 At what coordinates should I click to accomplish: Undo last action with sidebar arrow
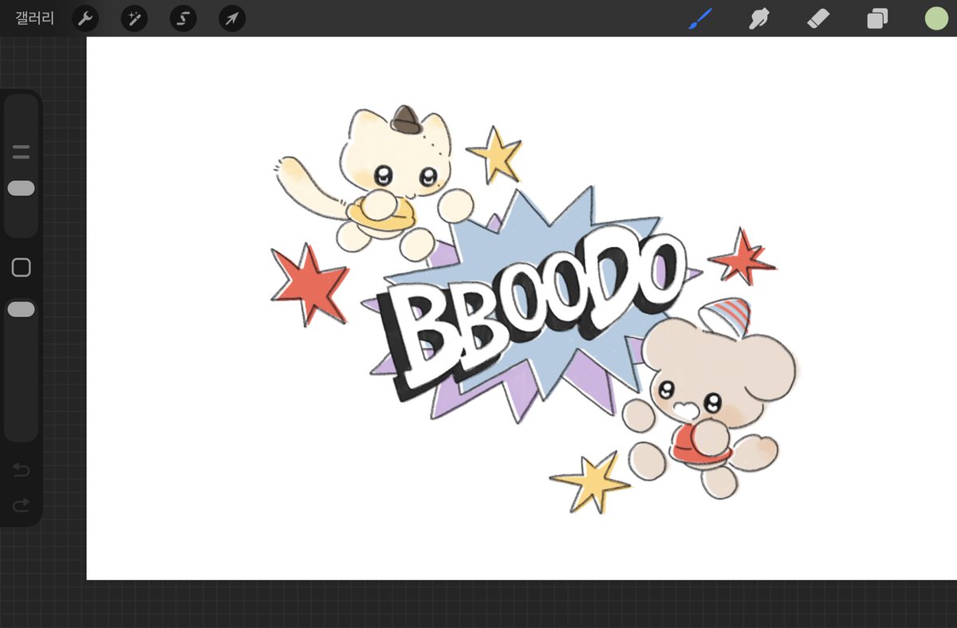pos(22,470)
